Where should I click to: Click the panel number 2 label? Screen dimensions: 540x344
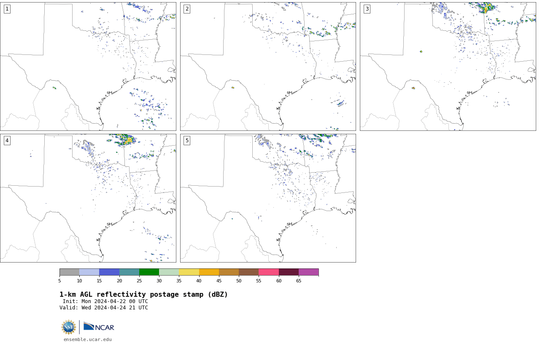click(187, 9)
